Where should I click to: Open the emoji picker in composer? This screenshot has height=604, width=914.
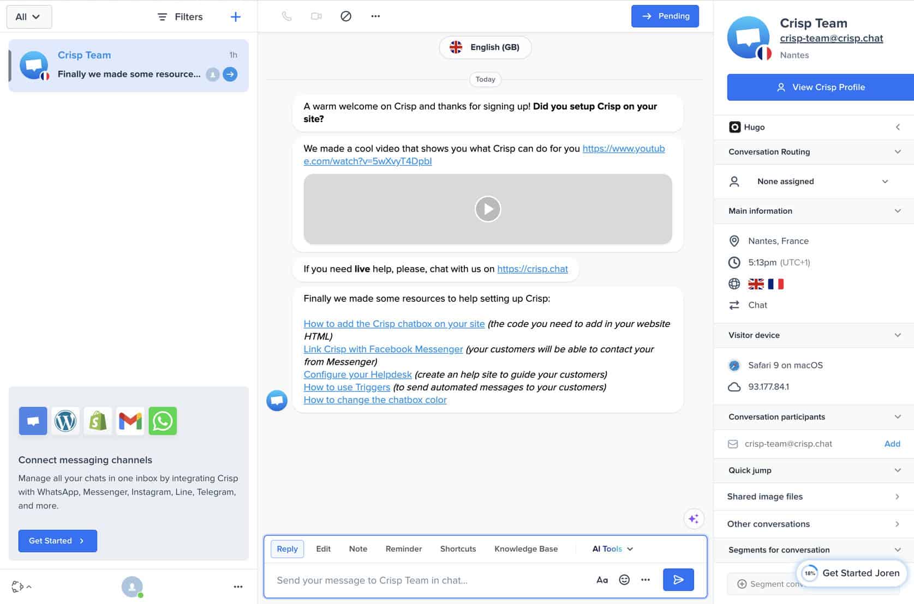click(x=624, y=580)
